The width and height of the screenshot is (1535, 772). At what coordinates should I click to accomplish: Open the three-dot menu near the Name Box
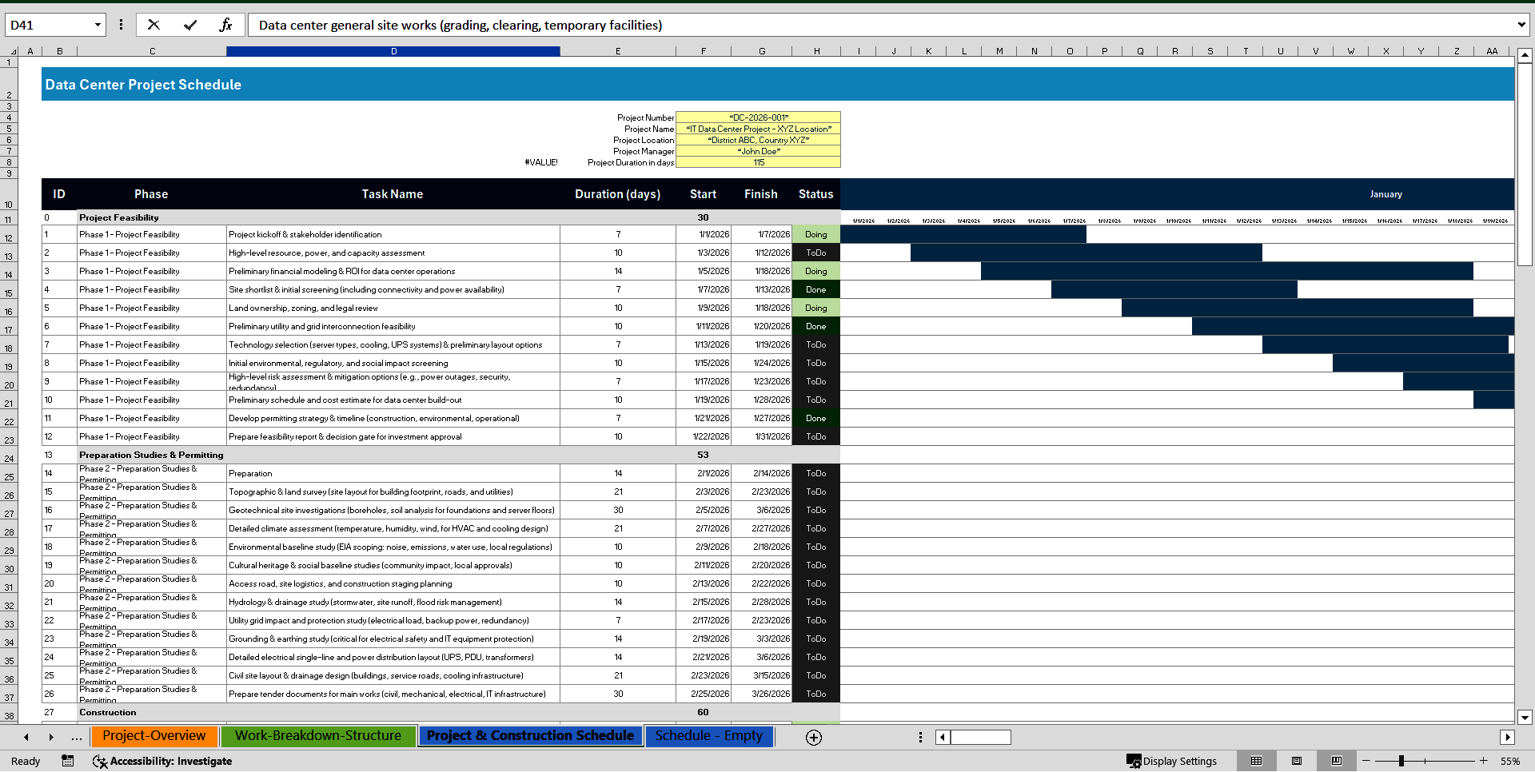pos(121,24)
